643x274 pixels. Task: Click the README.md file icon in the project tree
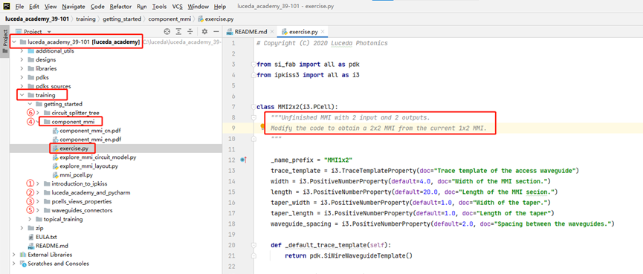coord(31,246)
